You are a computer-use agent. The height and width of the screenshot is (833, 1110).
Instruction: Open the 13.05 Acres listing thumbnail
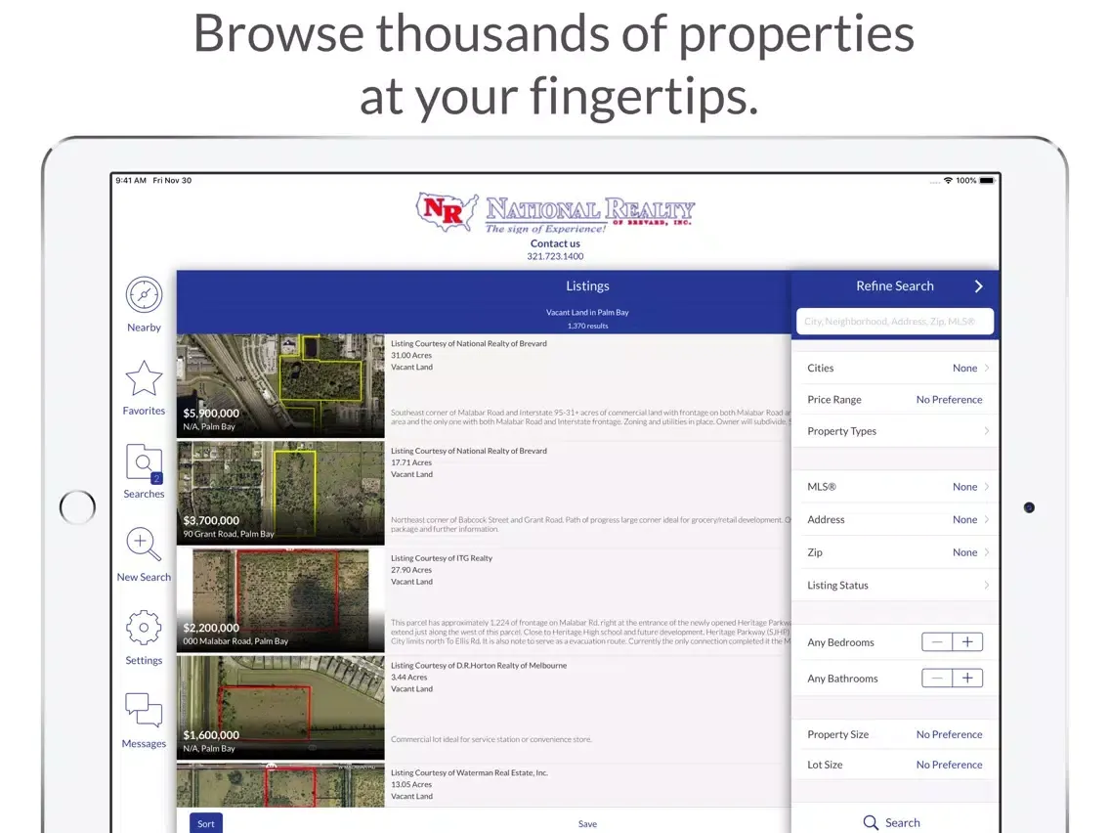[280, 785]
